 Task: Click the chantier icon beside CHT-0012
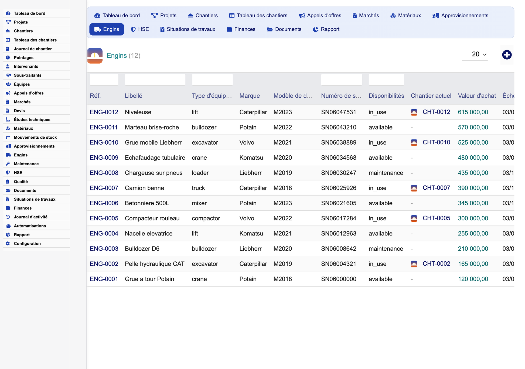pos(414,112)
